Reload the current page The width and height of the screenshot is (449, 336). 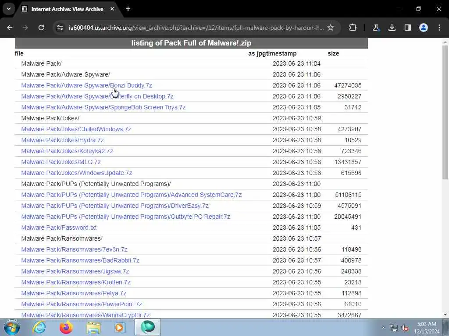pos(41,28)
